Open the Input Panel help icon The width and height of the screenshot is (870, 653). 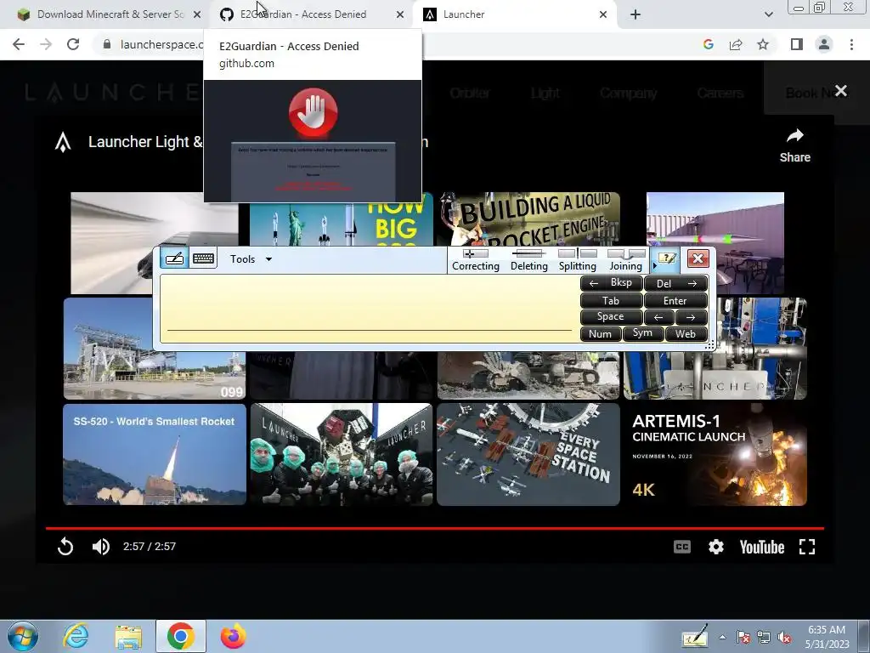[x=666, y=258]
